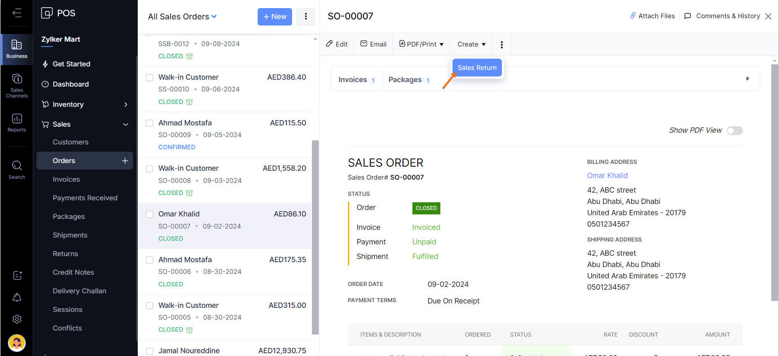Open Search from the left rail
The height and width of the screenshot is (356, 779).
point(17,170)
